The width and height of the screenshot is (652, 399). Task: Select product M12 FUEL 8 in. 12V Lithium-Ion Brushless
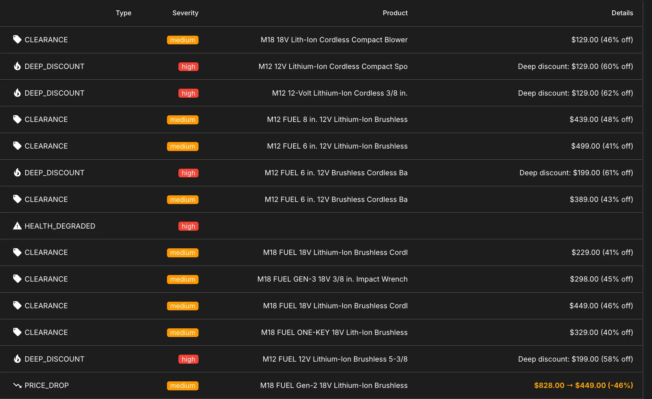tap(337, 119)
